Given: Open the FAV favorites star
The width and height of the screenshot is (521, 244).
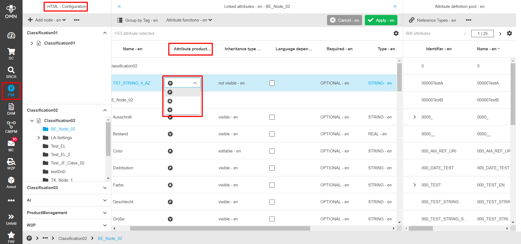Looking at the screenshot, I should point(11,237).
